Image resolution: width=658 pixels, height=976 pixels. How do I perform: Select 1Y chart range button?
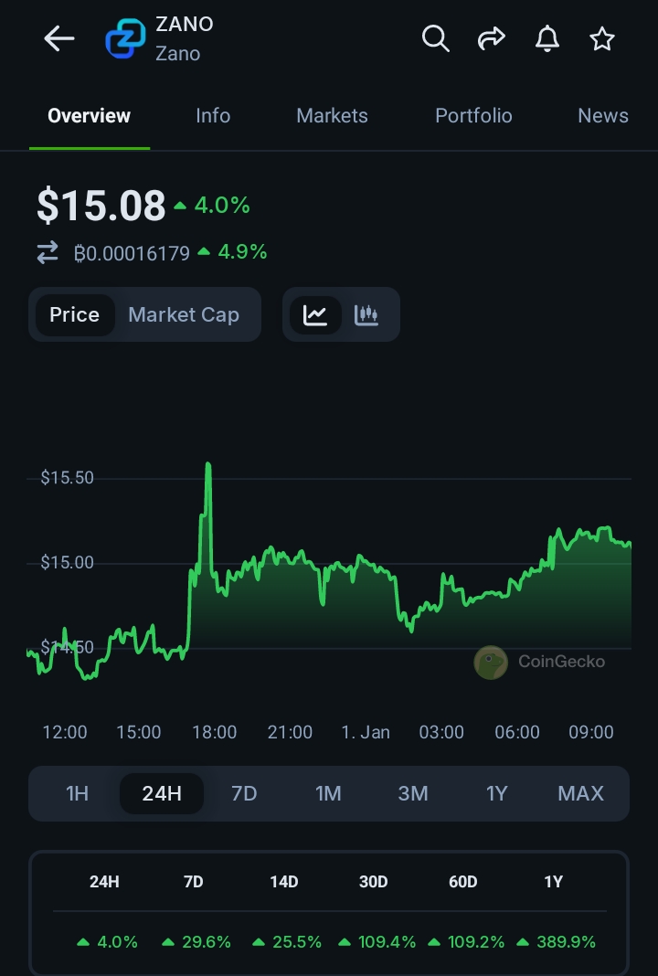496,793
